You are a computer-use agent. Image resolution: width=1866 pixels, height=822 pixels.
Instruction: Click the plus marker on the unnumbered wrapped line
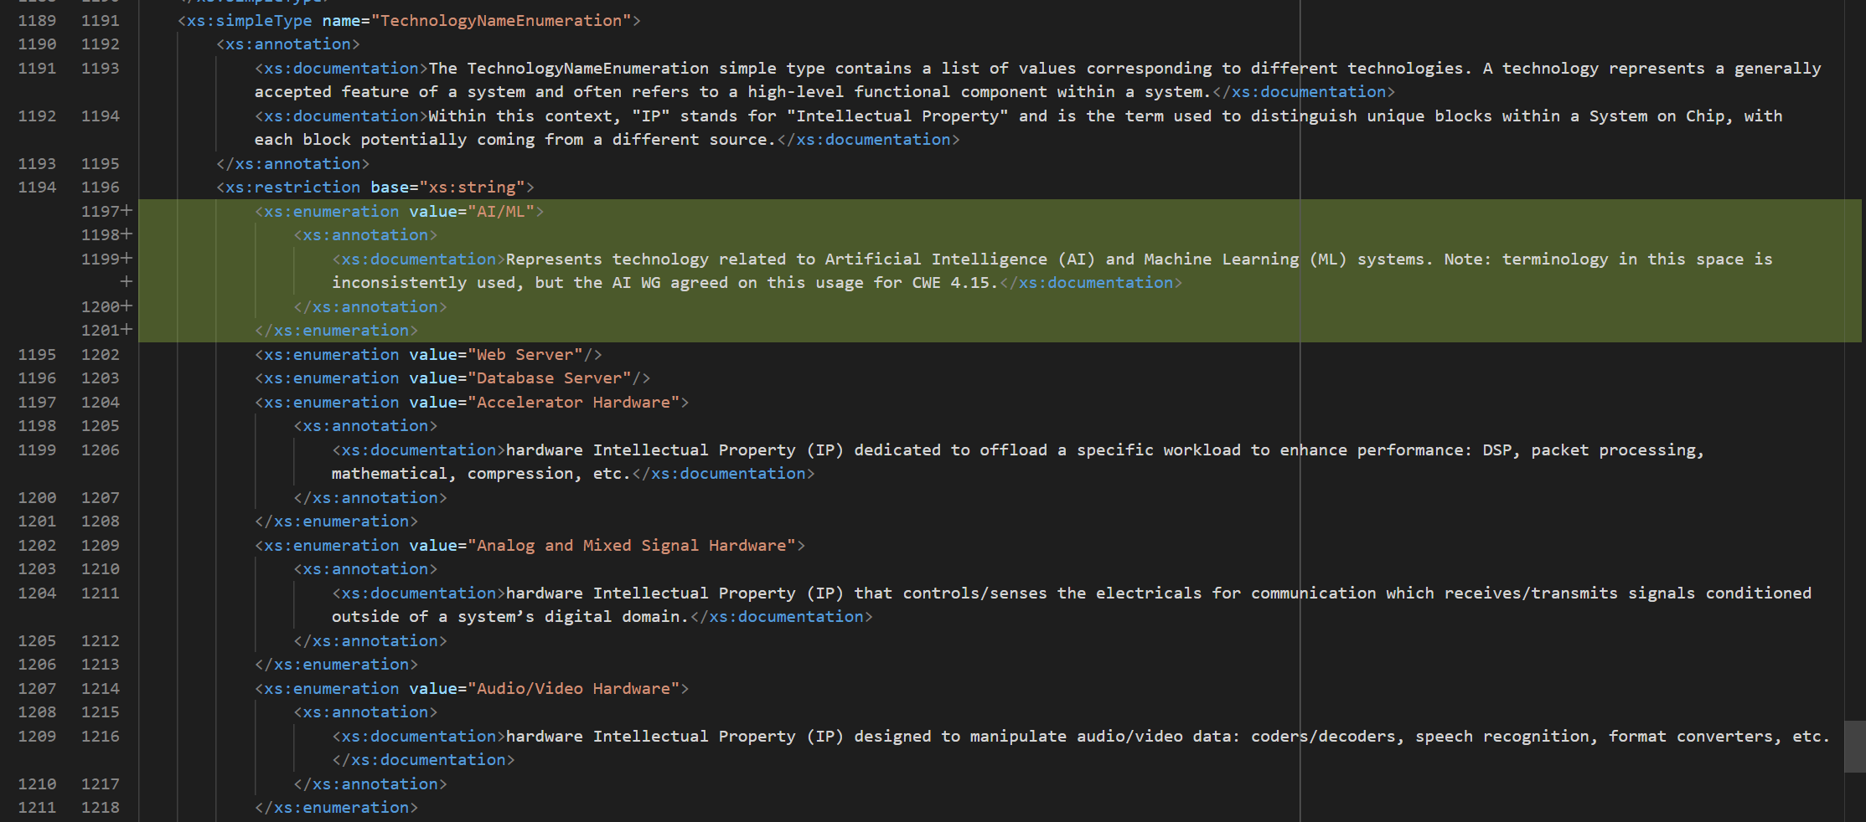[127, 282]
